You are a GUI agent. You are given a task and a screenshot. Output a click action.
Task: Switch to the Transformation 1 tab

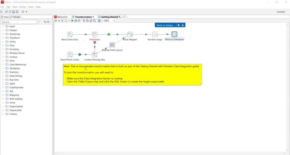tap(84, 17)
